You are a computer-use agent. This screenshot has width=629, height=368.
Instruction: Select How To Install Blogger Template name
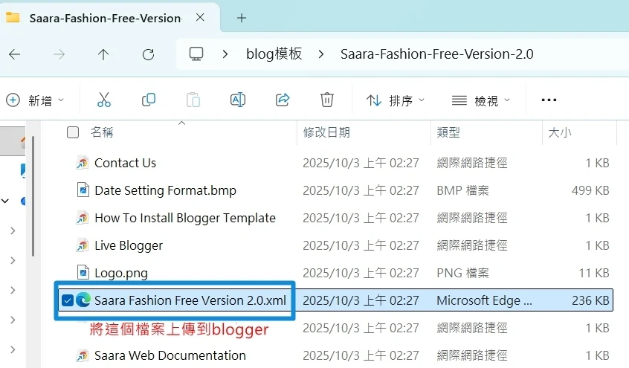pyautogui.click(x=185, y=218)
